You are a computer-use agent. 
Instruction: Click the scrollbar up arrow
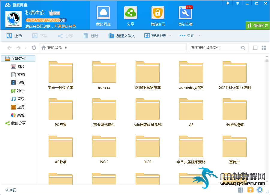(x=267, y=56)
